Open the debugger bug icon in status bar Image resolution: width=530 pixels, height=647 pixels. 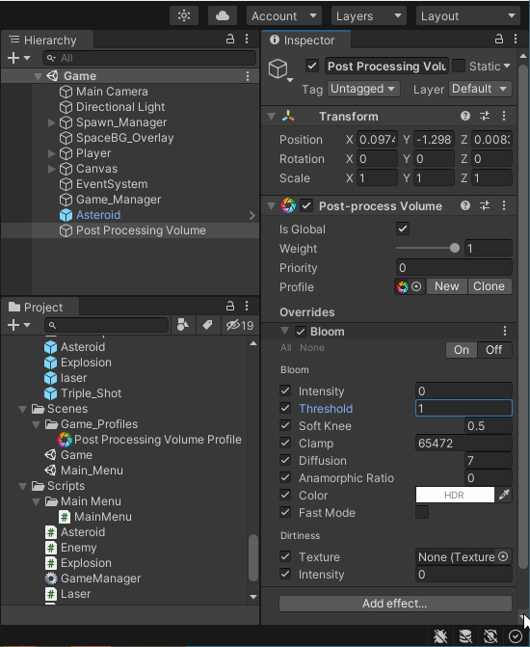click(440, 636)
